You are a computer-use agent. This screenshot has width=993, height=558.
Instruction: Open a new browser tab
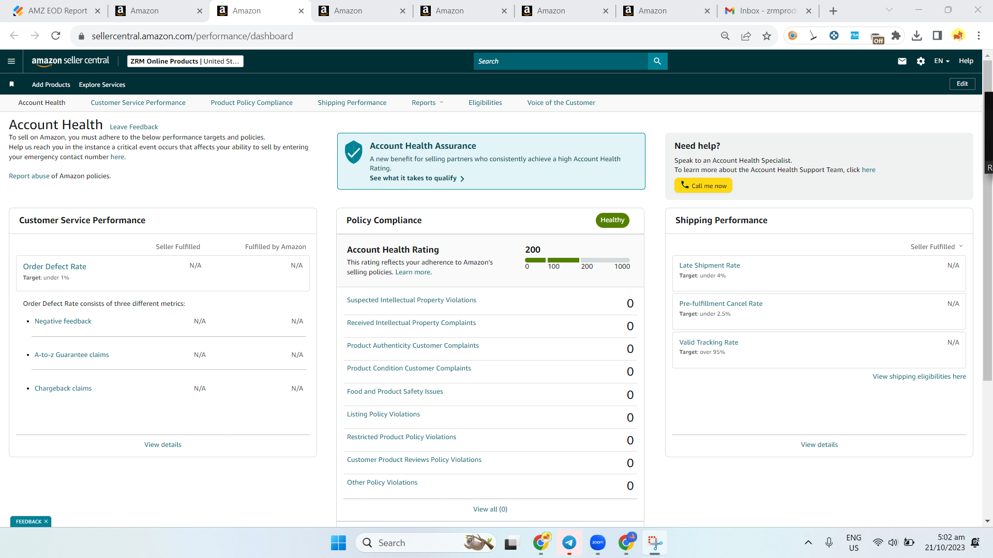833,11
